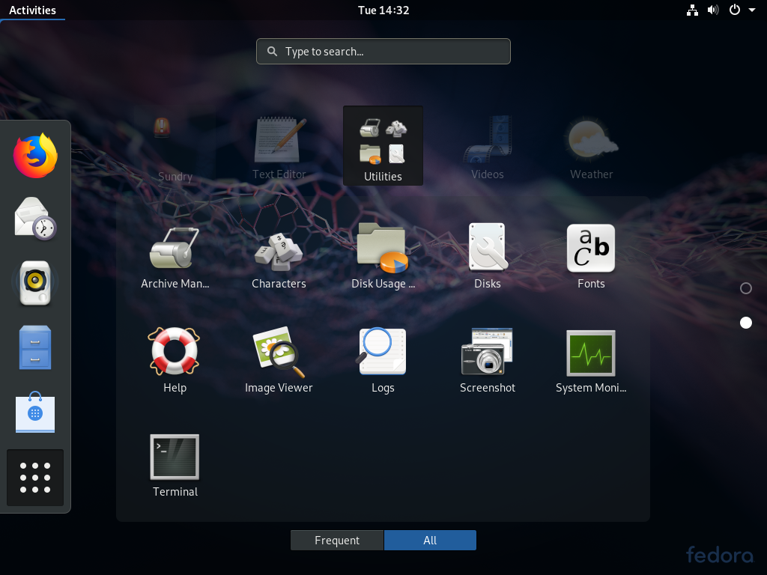Open Archive Manager app
The height and width of the screenshot is (575, 767).
(175, 258)
